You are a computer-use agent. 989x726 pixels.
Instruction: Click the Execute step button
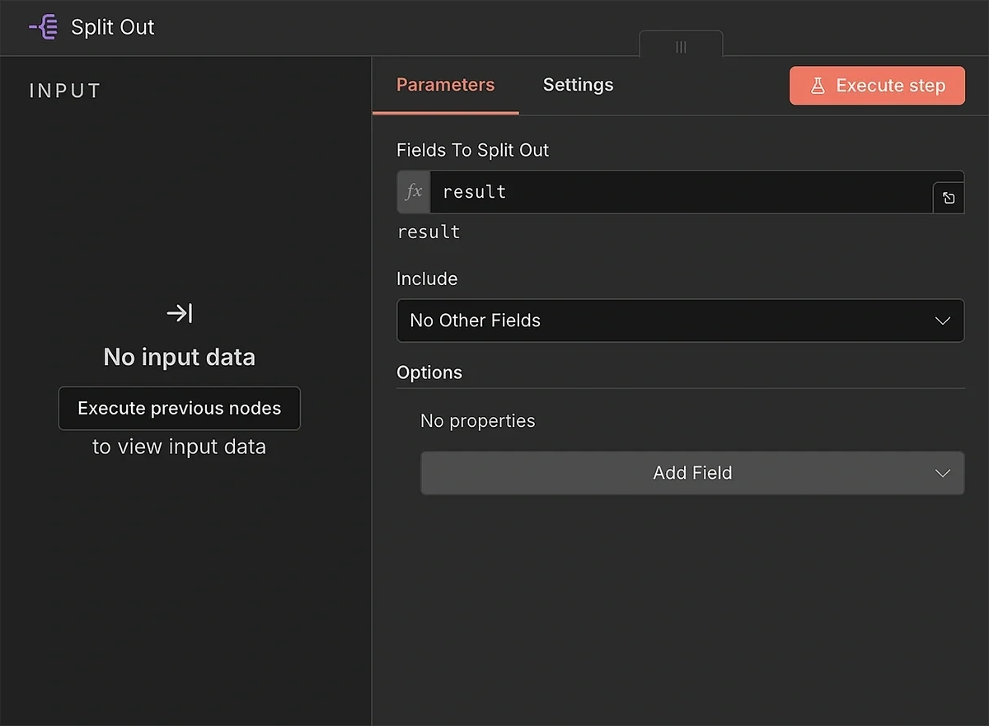[877, 85]
